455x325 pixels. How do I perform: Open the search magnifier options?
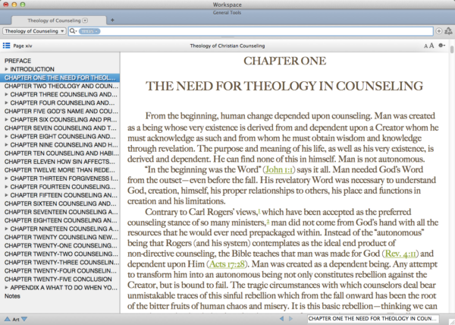(73, 31)
